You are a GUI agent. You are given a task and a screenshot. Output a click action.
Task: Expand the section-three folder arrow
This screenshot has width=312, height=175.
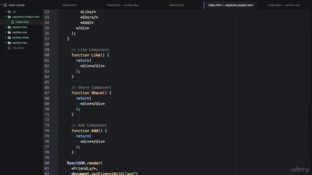coord(5,37)
